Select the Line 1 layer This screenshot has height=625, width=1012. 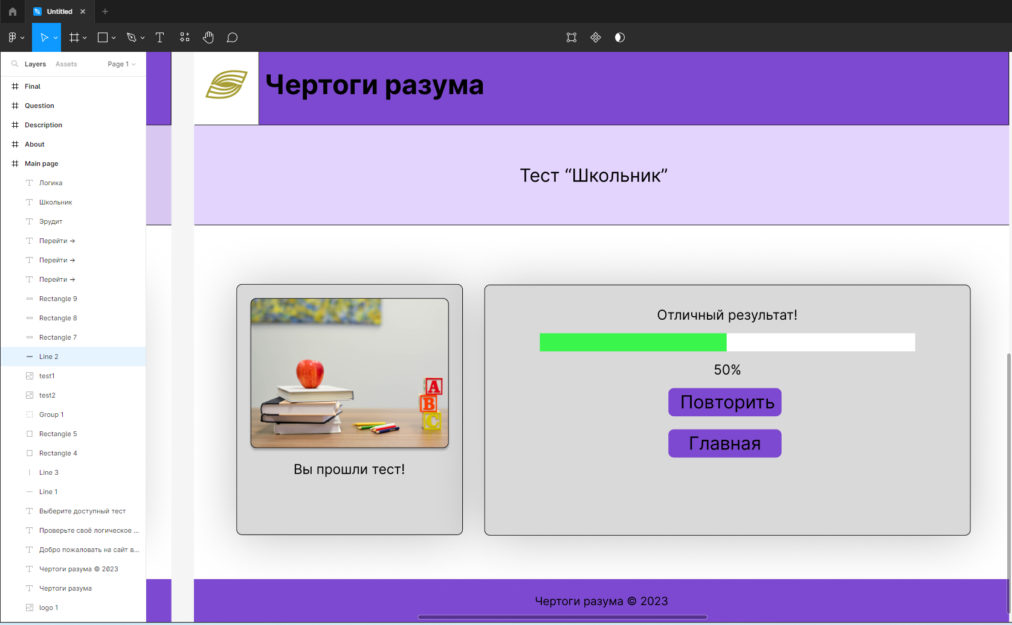(x=73, y=492)
